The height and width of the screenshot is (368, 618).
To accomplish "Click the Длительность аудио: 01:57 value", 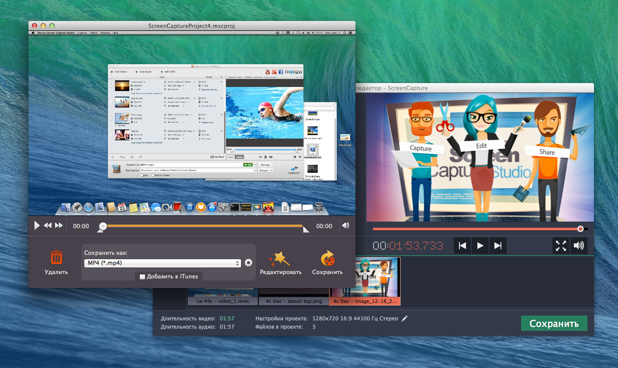I will pos(227,327).
